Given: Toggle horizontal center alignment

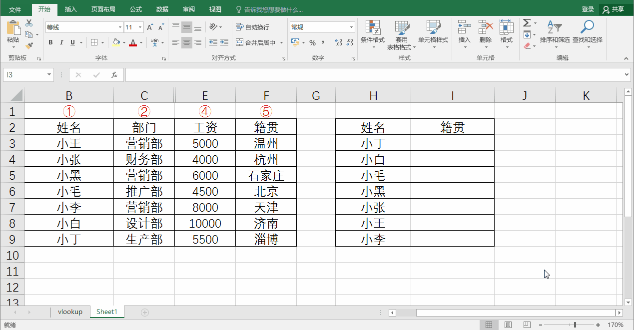Looking at the screenshot, I should (187, 43).
